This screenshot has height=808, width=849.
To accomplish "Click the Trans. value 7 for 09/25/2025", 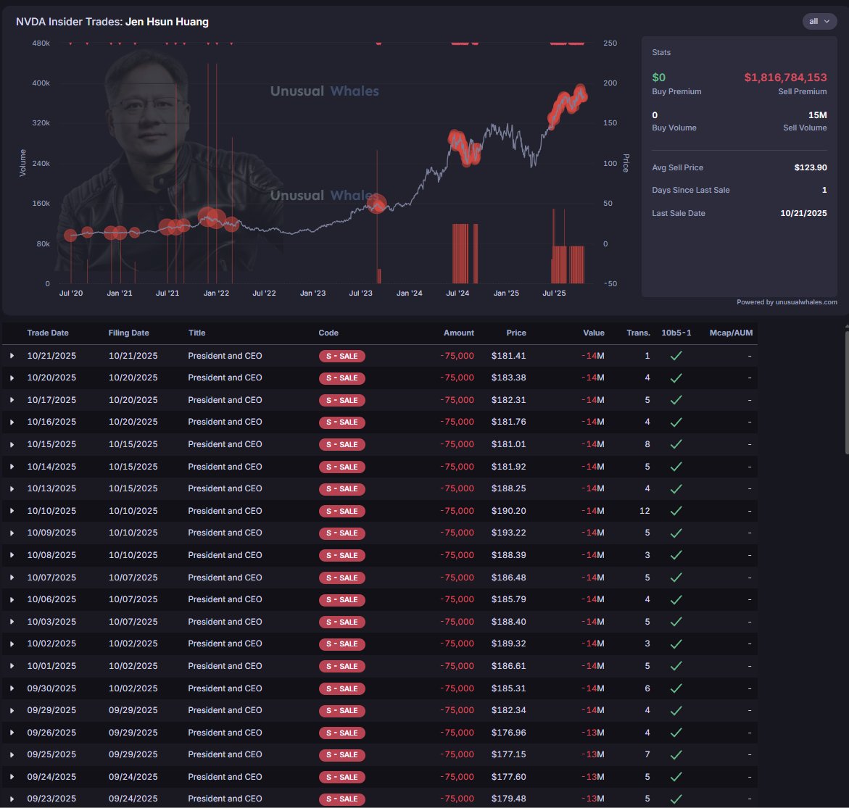I will coord(647,754).
